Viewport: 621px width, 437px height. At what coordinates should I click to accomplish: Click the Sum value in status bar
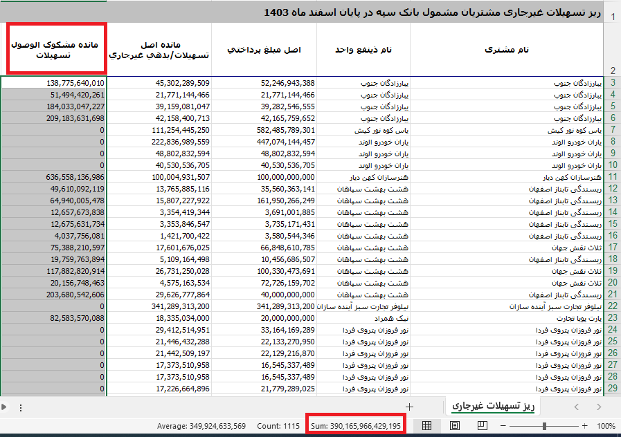(x=356, y=426)
